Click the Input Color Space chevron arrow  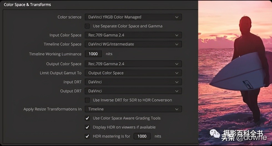click(x=177, y=35)
